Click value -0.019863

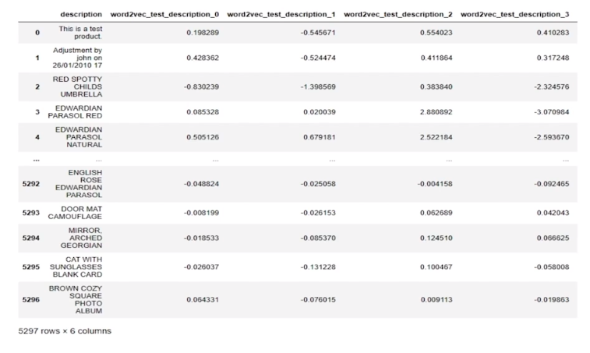tap(552, 300)
